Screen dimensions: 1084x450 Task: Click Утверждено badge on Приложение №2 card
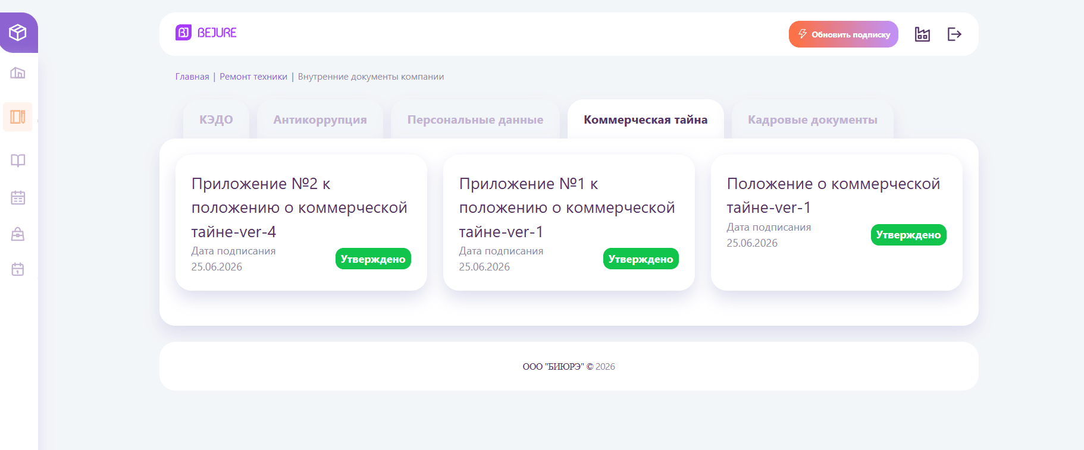point(373,259)
